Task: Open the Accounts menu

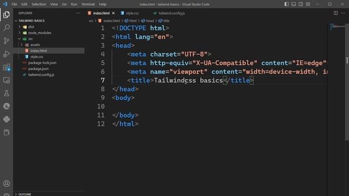Action: pos(7,183)
